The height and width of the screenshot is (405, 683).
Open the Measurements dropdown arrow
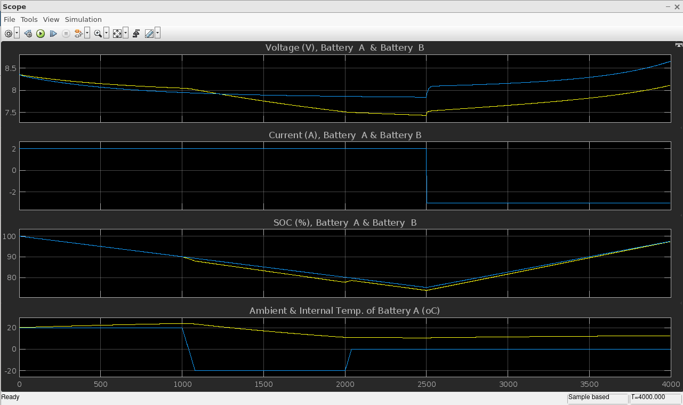point(157,34)
